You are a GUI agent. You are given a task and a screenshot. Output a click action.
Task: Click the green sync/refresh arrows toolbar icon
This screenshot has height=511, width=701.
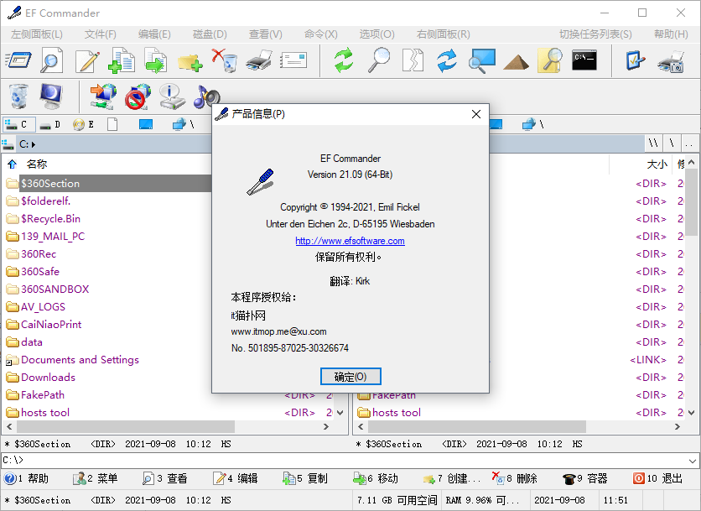point(344,60)
